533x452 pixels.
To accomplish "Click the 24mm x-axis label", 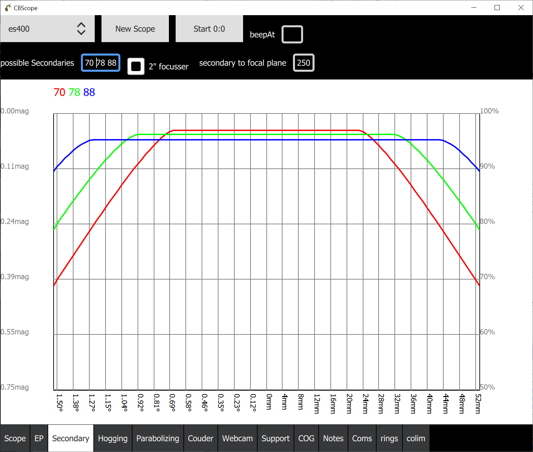I will coord(365,403).
